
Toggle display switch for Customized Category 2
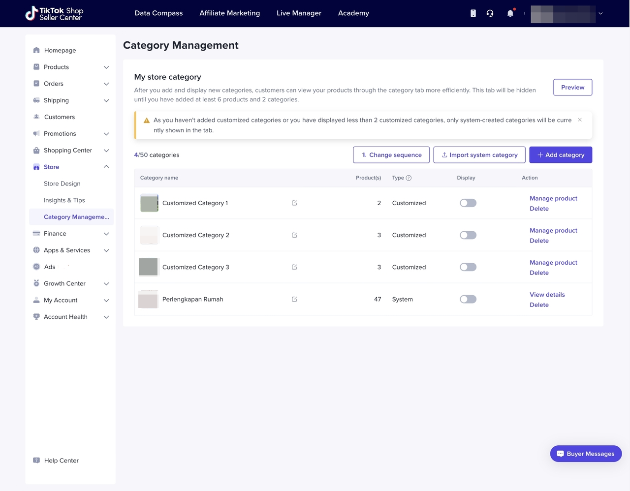(x=468, y=235)
